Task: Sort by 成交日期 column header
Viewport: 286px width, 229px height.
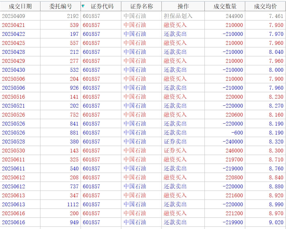Action: click(20, 6)
